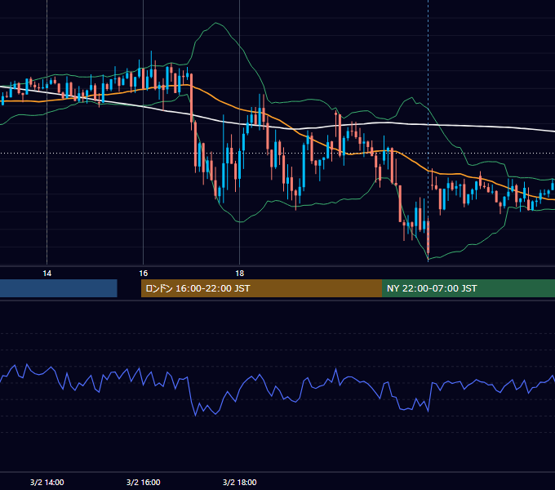Click the 14 hour axis label
This screenshot has width=555, height=490.
47,274
